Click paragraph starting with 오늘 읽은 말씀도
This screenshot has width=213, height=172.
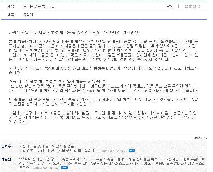pos(103,86)
